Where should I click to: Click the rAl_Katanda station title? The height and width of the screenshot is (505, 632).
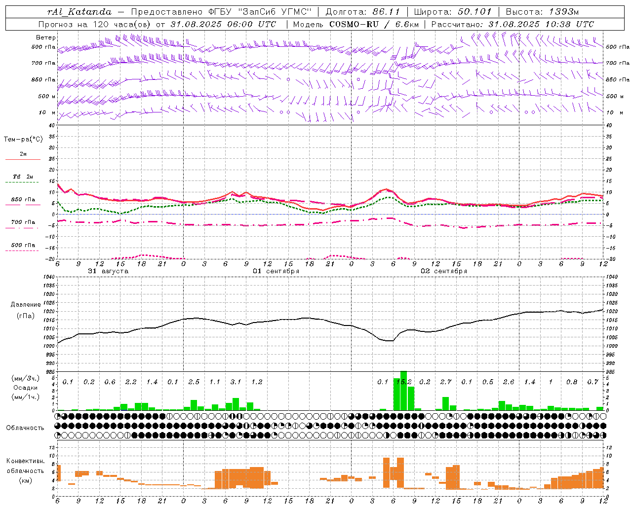click(79, 12)
